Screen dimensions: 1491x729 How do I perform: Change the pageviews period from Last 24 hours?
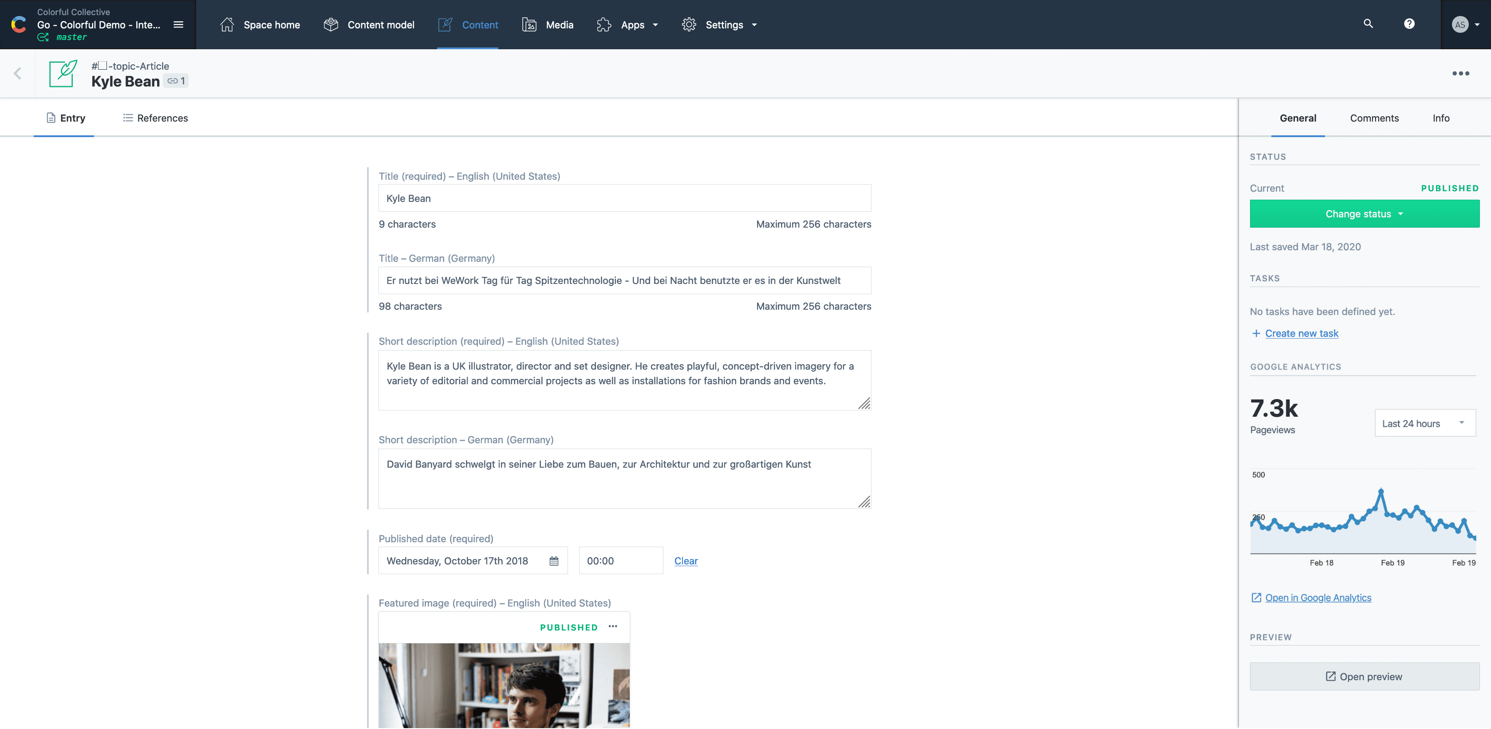click(x=1424, y=423)
